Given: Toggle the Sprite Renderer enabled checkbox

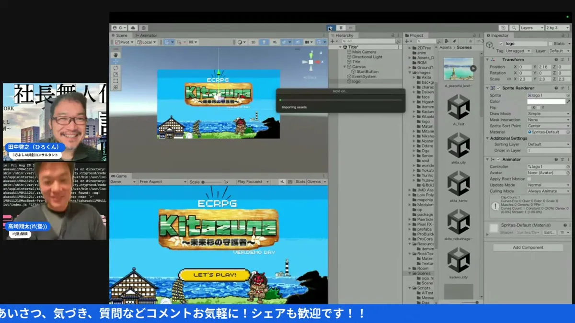Looking at the screenshot, I should pyautogui.click(x=498, y=89).
